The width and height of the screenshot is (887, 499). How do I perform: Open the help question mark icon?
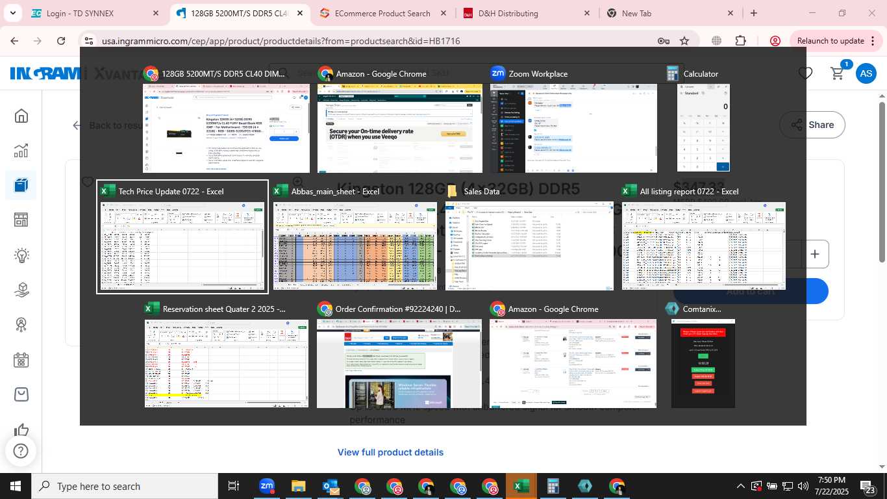(x=21, y=450)
